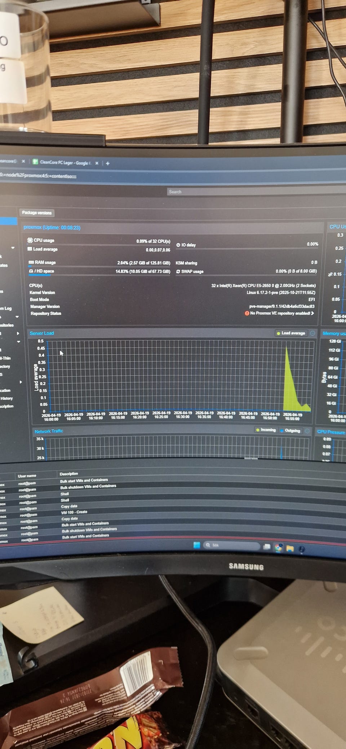The height and width of the screenshot is (749, 346).
Task: Click the CPU usage icon
Action: [x=30, y=240]
